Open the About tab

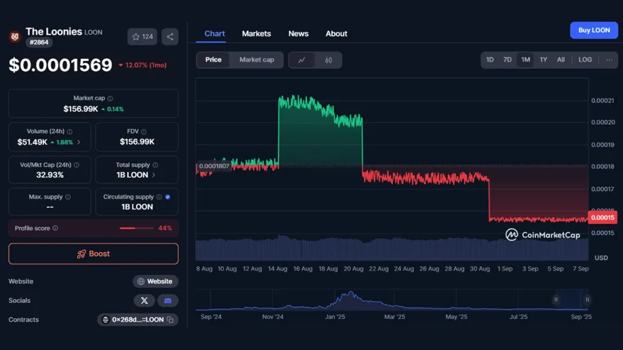point(336,34)
